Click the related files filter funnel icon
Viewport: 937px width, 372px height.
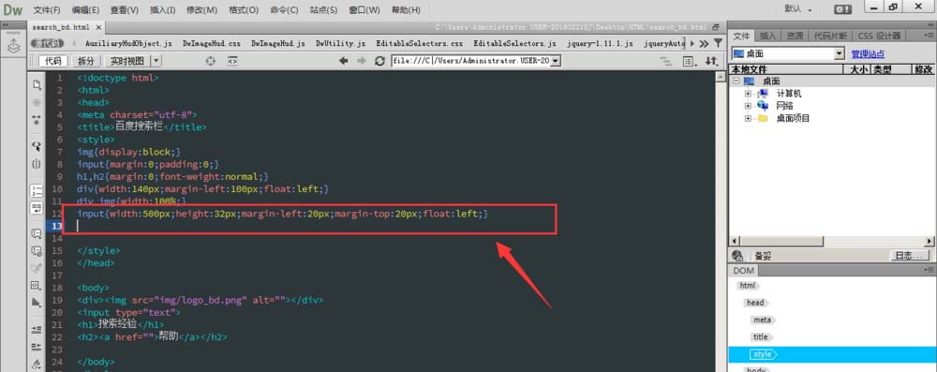point(718,44)
